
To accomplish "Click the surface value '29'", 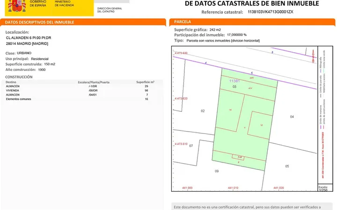I will 147,86.
